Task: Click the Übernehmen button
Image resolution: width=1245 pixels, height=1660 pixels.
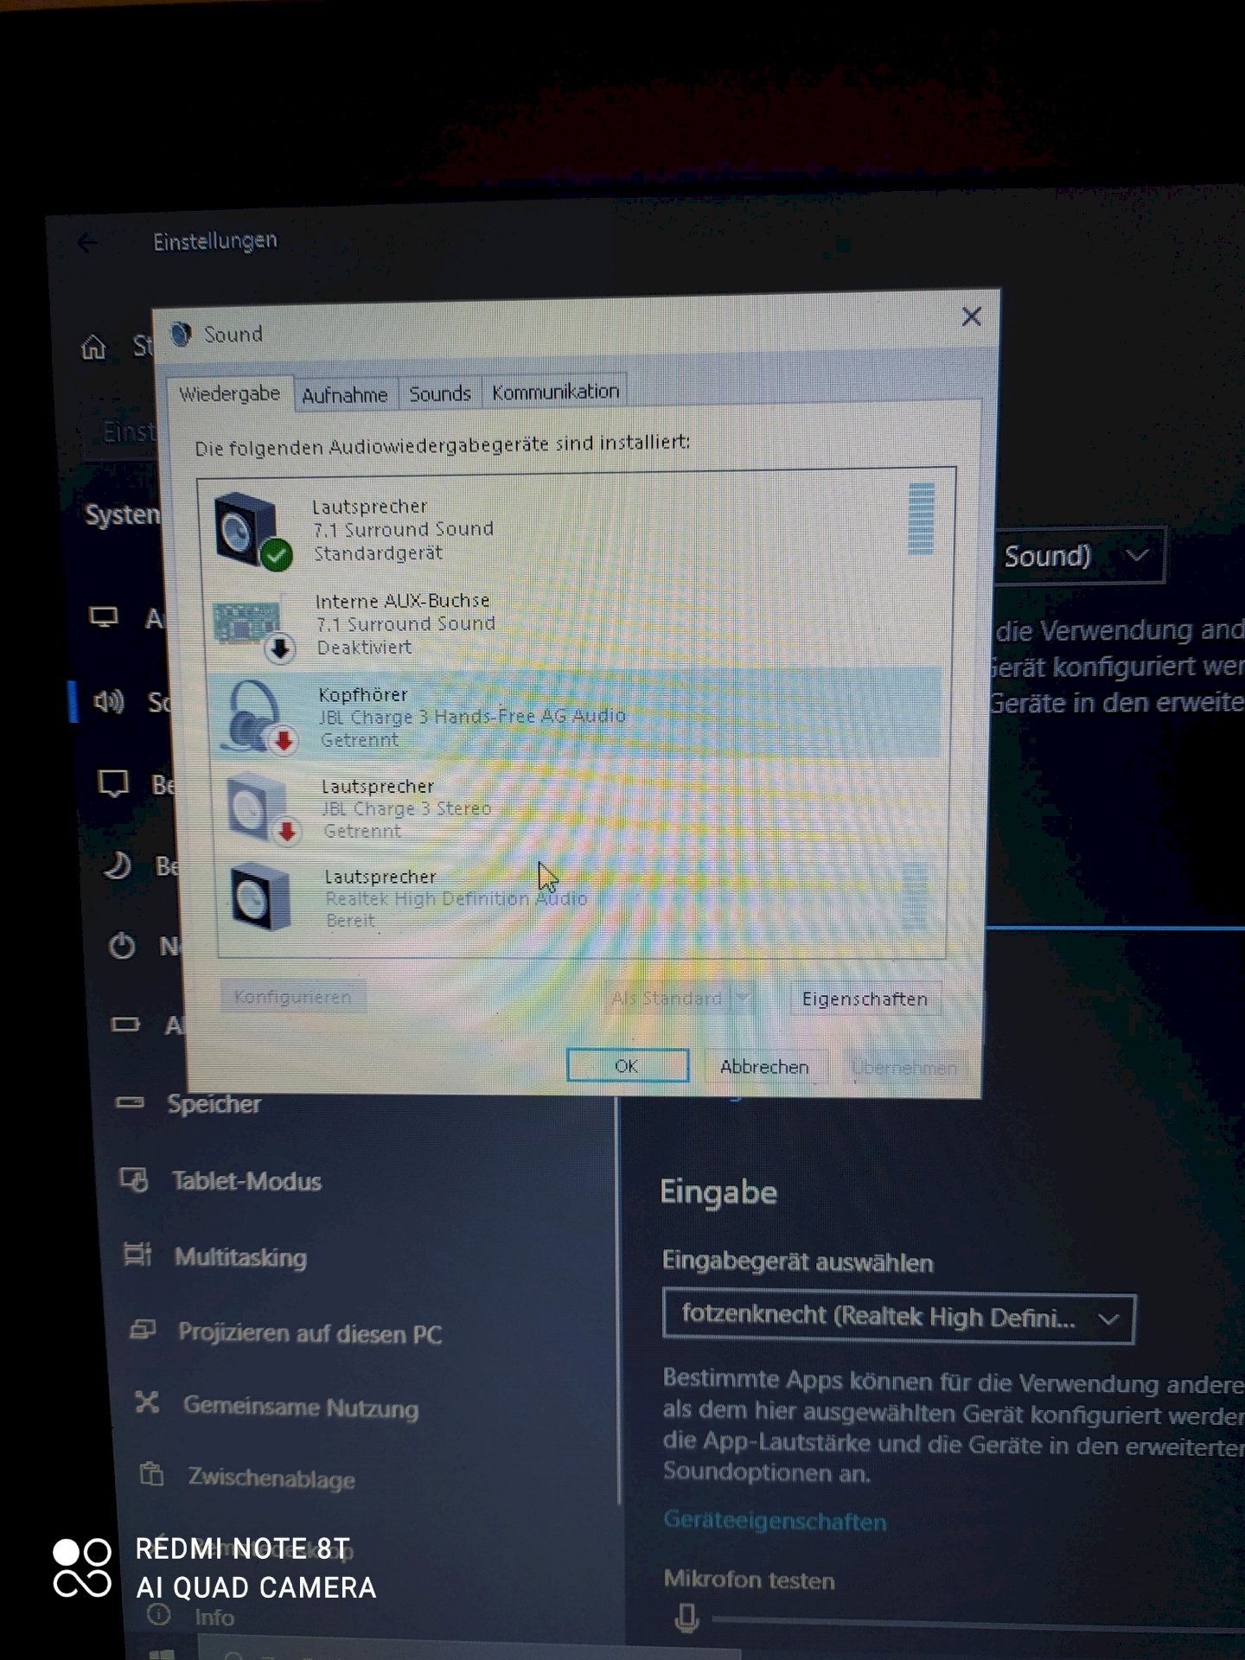Action: [x=903, y=1068]
